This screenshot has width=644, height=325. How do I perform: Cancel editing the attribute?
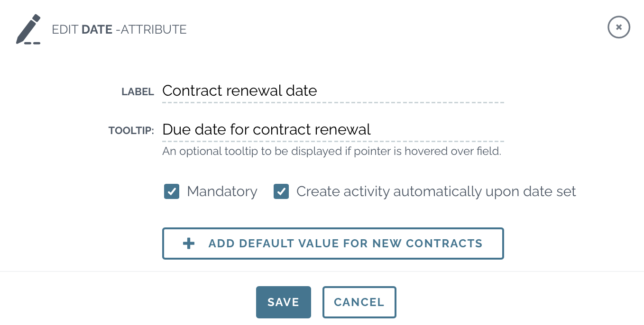point(359,302)
